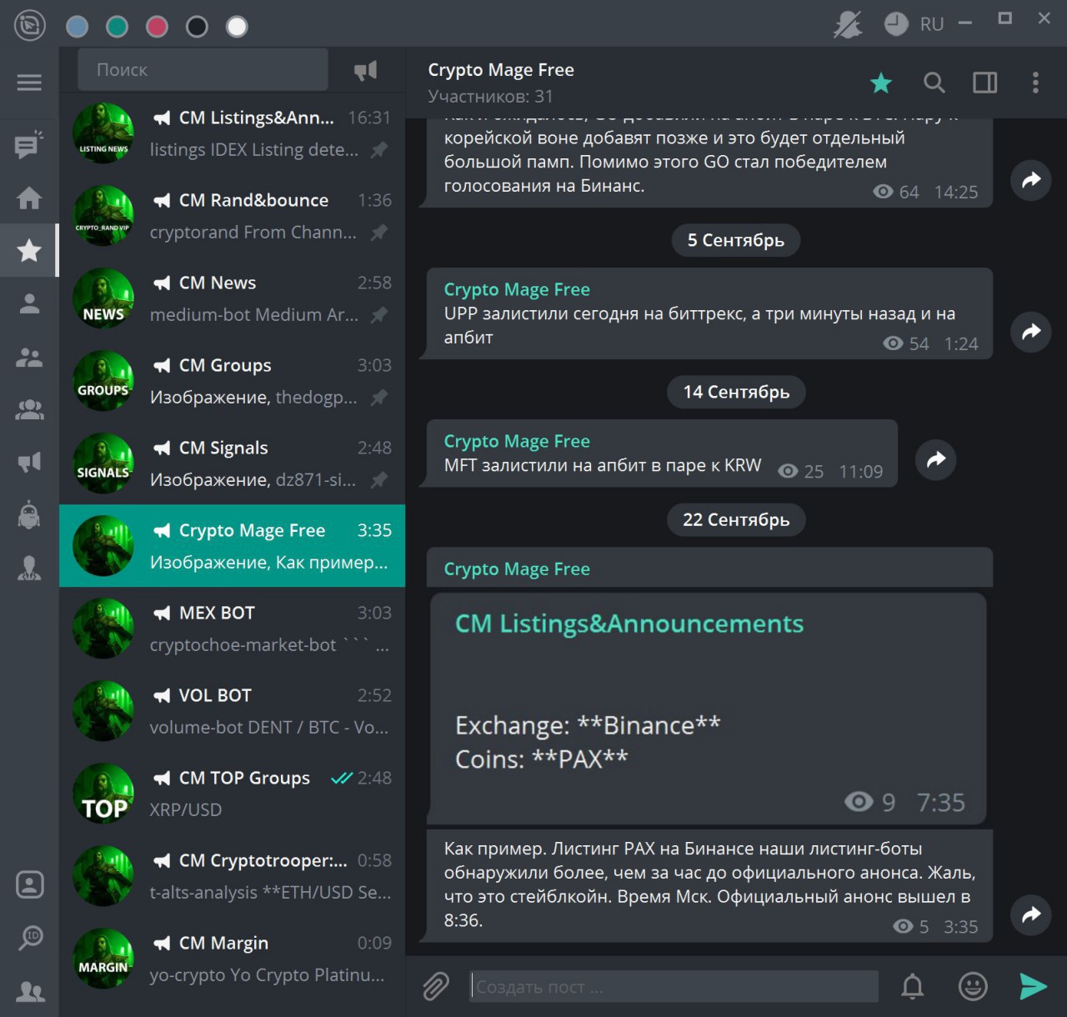
Task: Click the LISTING NEWS avatar thumbnail
Action: click(x=103, y=133)
